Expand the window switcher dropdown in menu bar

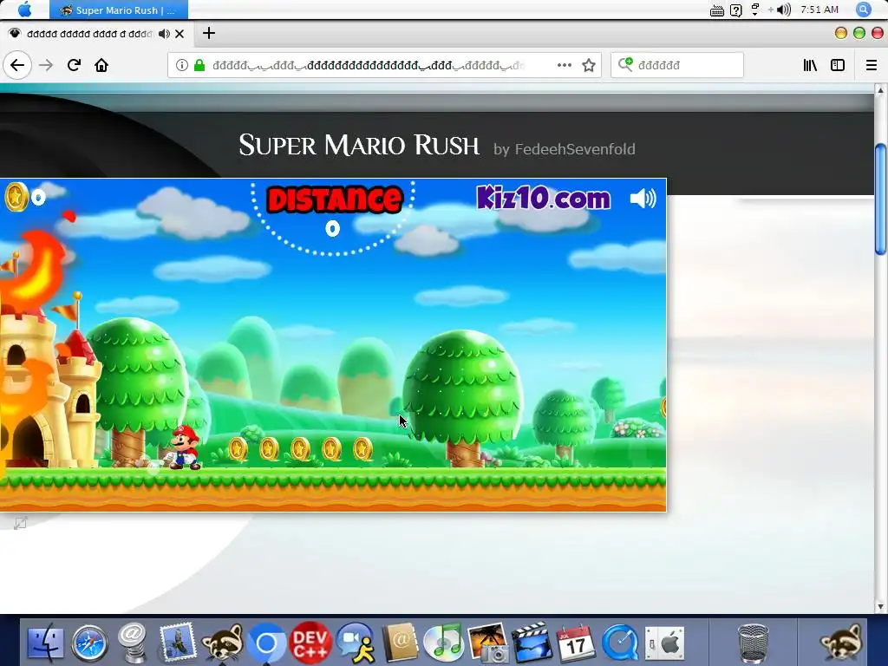pos(755,10)
